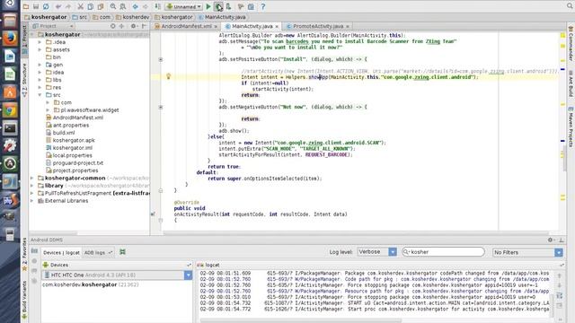The image size is (575, 323).
Task: Click the Make Project build icon
Action: [x=158, y=6]
